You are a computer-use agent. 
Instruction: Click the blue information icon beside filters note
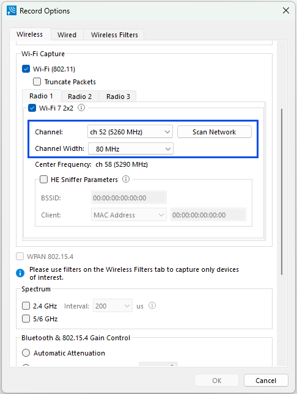click(20, 273)
